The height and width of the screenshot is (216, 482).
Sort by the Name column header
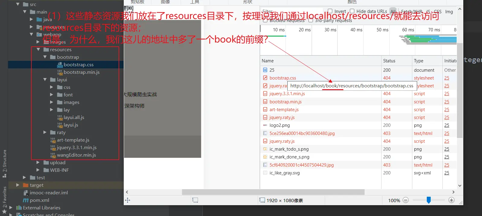click(x=321, y=61)
